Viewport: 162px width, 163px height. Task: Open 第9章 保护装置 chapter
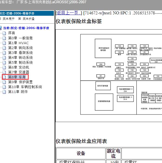tap(20, 82)
